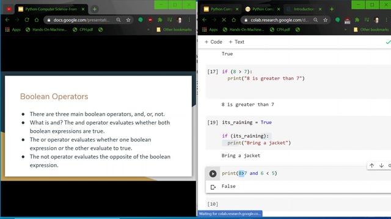Close the Python Computer Science slides tab
This screenshot has width=391, height=219.
(83, 9)
